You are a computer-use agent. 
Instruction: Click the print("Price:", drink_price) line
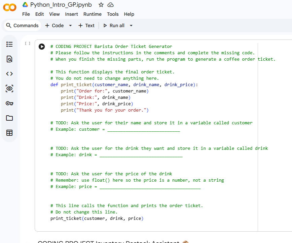click(x=97, y=104)
